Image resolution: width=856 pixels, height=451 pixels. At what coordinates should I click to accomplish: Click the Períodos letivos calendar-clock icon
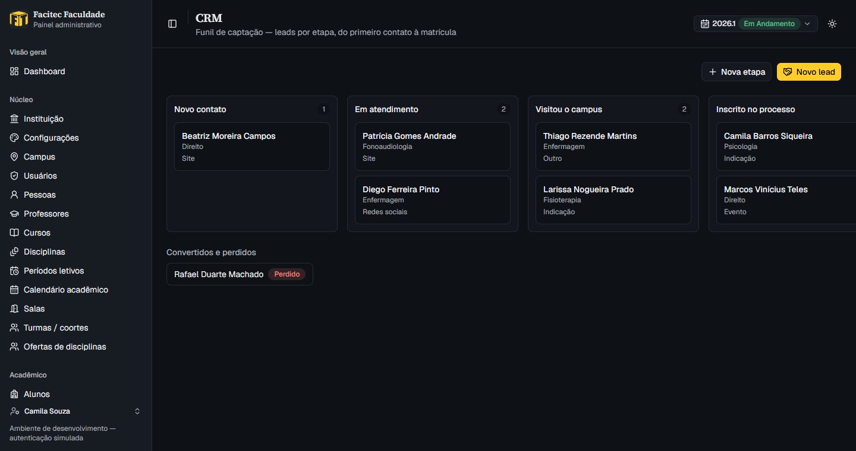point(14,271)
